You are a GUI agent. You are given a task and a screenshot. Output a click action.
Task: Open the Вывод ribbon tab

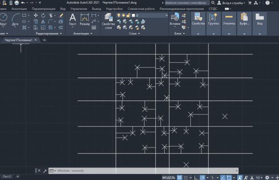[x=96, y=9]
